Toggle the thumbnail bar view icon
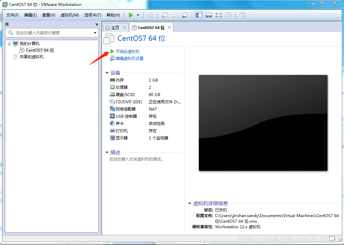 [209, 15]
